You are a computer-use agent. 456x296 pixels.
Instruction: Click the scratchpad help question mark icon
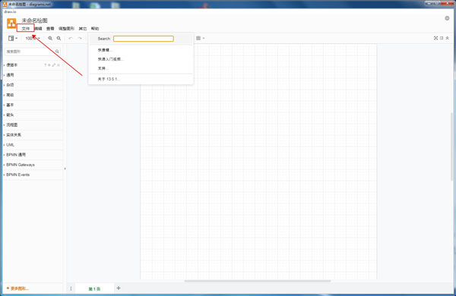[45, 65]
